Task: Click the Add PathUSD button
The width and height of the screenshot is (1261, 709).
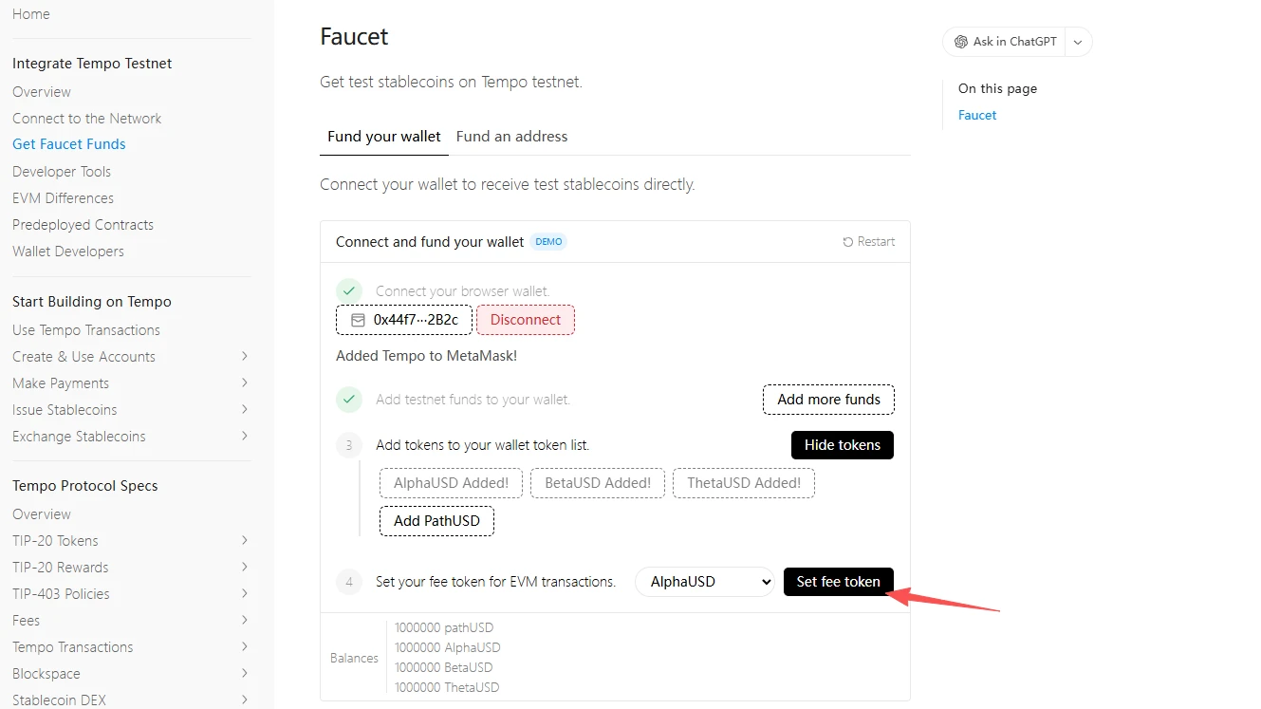Action: click(x=436, y=521)
